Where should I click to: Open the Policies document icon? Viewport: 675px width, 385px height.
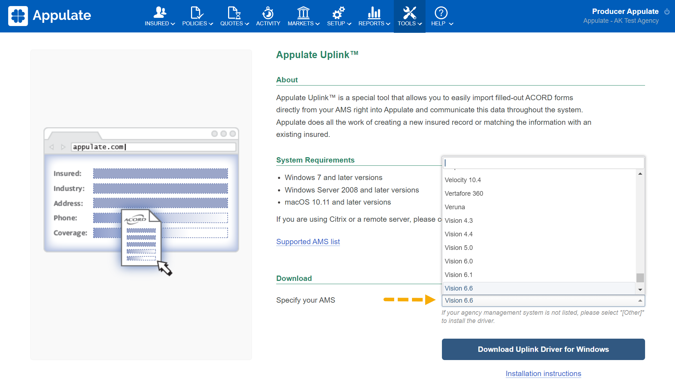tap(197, 13)
